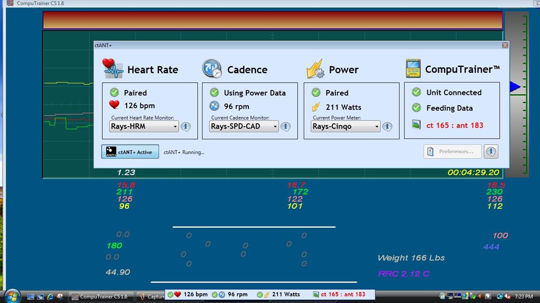Click the green "230" value on the right
The width and height of the screenshot is (540, 303).
pyautogui.click(x=494, y=192)
